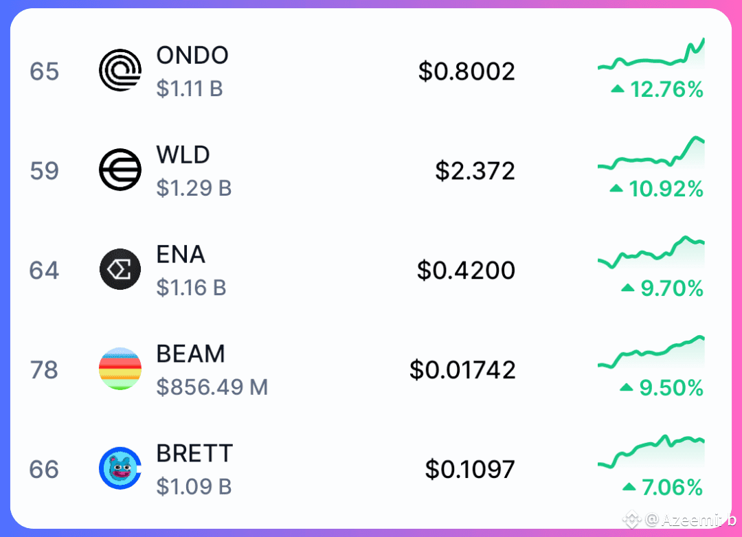The height and width of the screenshot is (537, 742).
Task: Click the BRETT blue frog logo
Action: [120, 468]
